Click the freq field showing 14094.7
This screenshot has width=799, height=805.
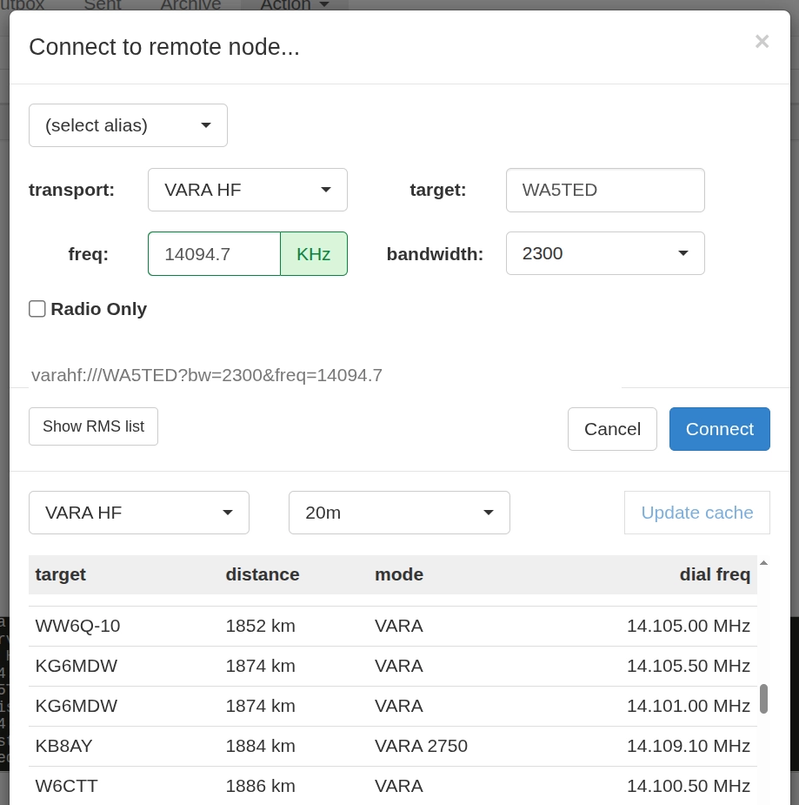click(214, 253)
